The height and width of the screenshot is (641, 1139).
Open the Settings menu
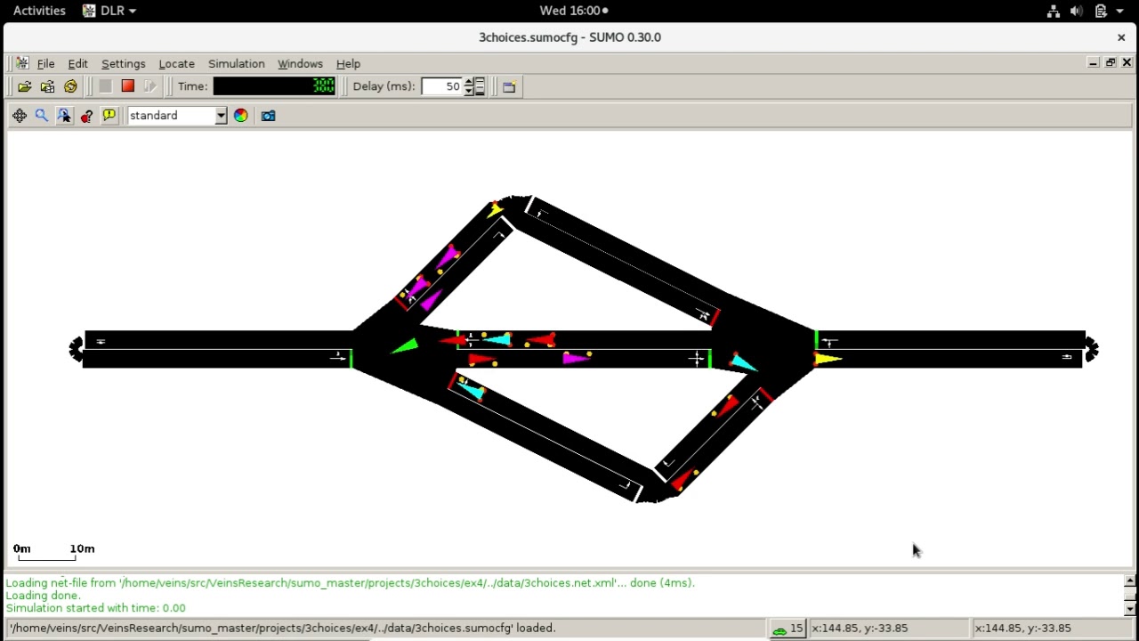coord(123,64)
